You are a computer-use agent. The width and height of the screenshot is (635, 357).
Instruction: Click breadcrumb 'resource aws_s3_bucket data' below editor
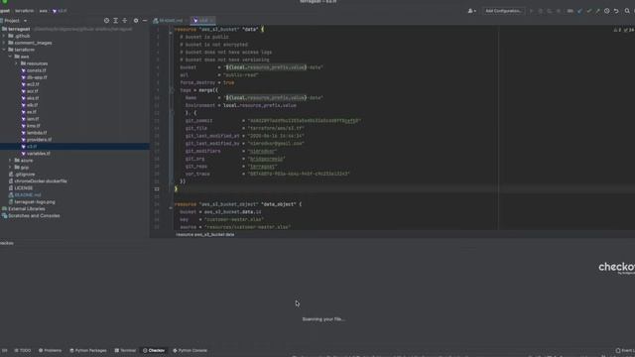pyautogui.click(x=205, y=234)
